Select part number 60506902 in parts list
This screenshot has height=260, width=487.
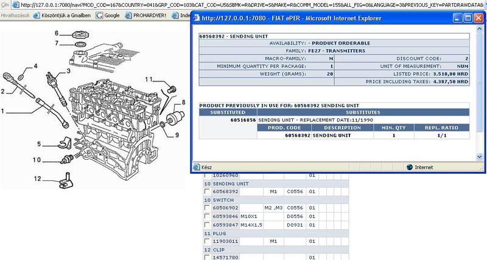[225, 208]
